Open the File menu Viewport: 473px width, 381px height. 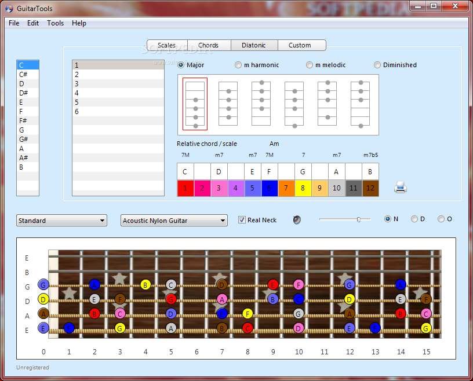pos(14,23)
